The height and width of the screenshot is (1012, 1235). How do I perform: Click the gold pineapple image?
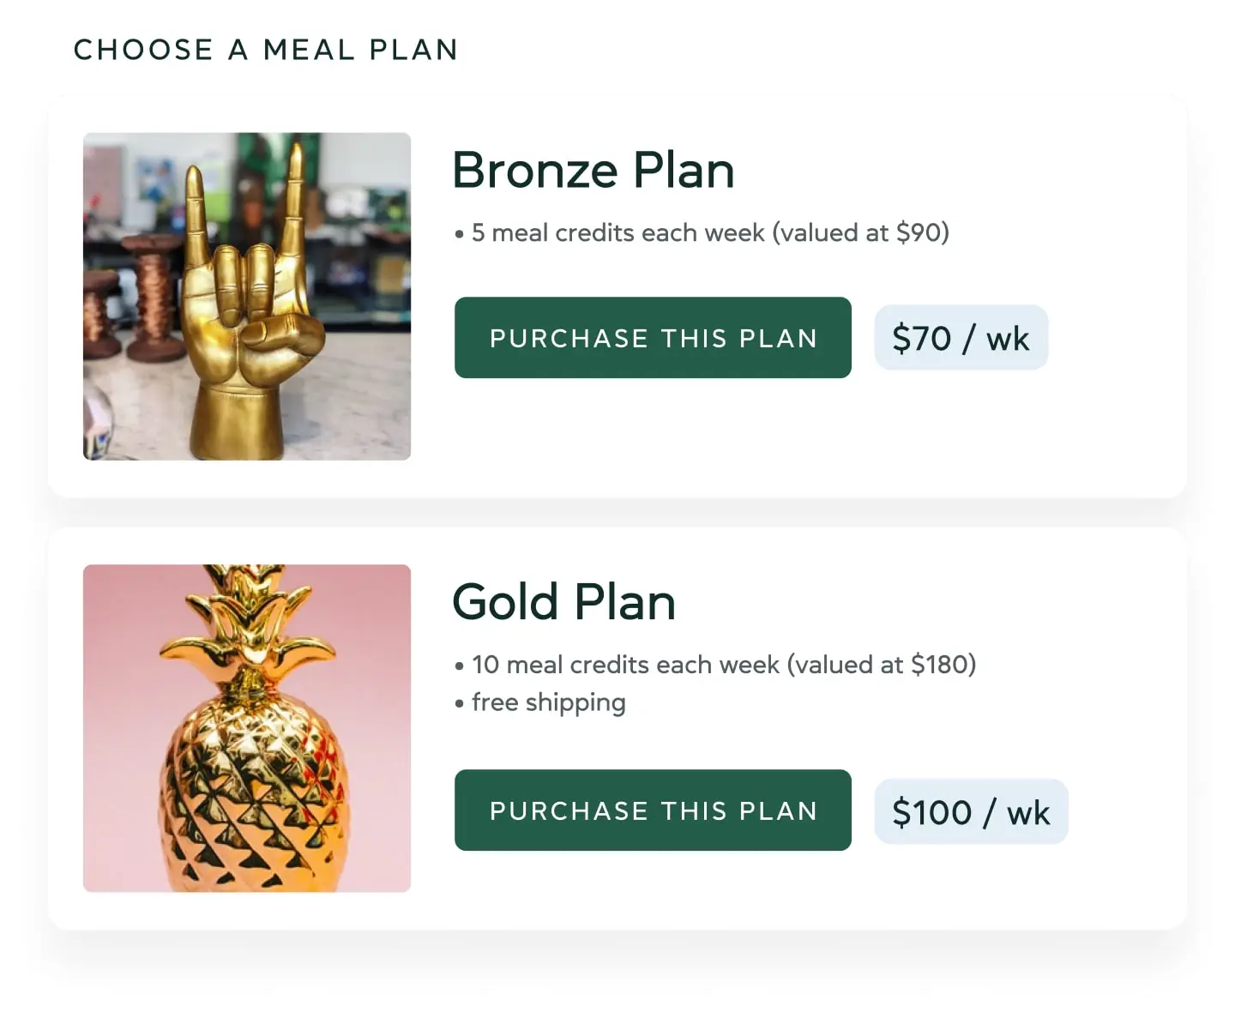[246, 727]
